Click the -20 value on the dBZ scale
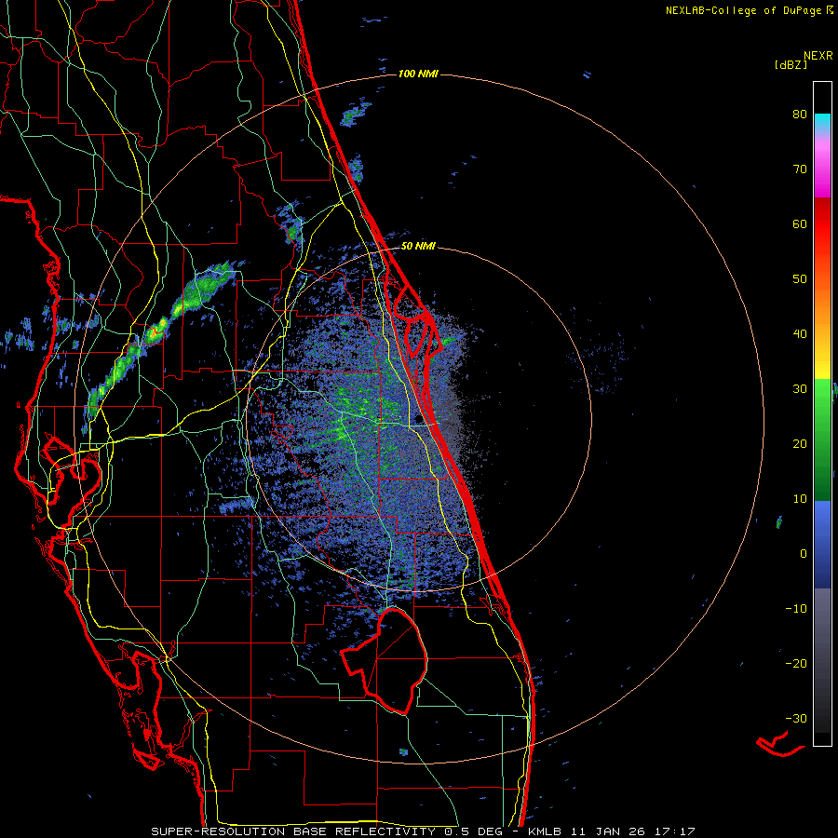Viewport: 838px width, 838px height. [796, 664]
